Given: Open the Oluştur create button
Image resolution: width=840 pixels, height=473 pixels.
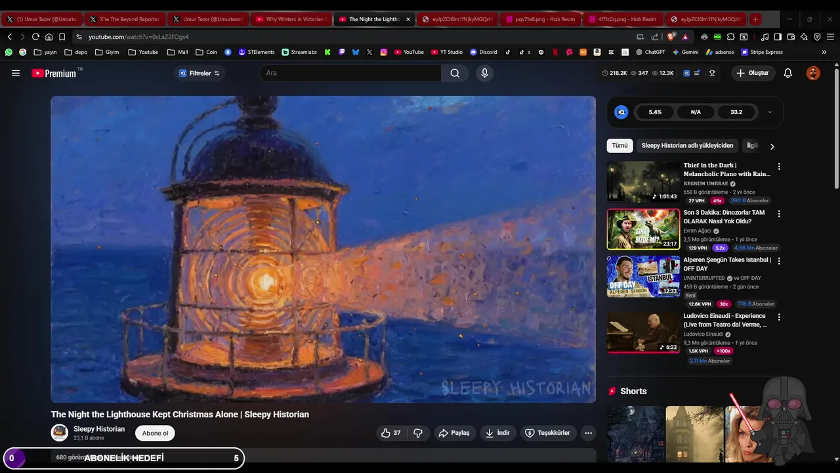Looking at the screenshot, I should 753,73.
